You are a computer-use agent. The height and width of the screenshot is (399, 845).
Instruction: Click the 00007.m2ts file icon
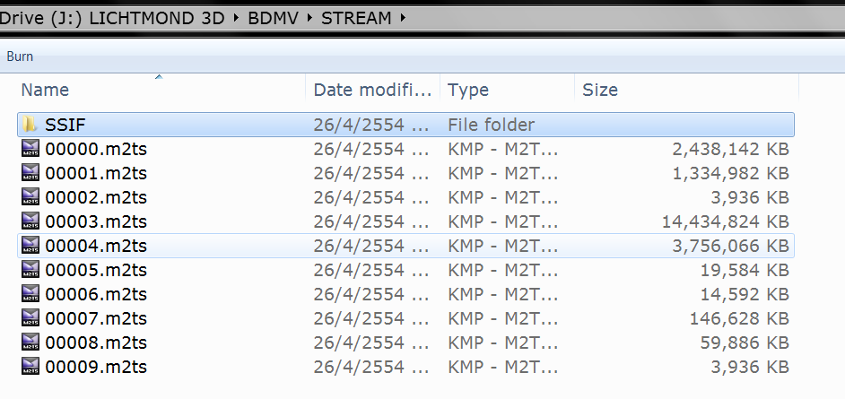click(30, 318)
